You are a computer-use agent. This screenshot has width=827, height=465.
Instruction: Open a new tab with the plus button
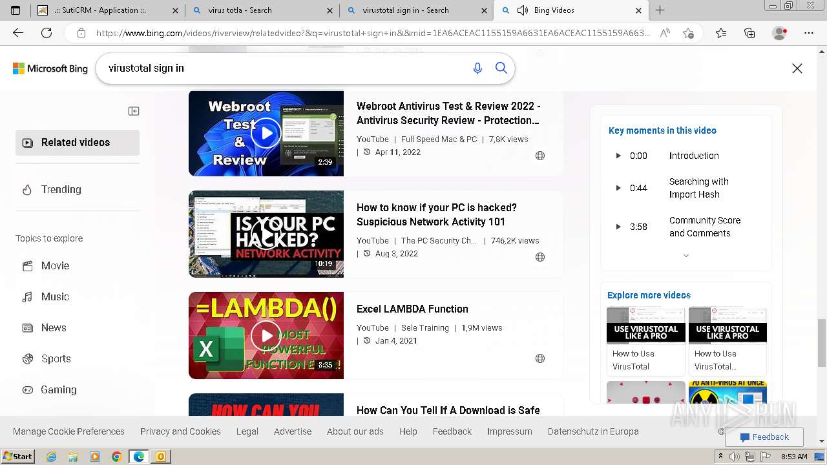pos(660,10)
